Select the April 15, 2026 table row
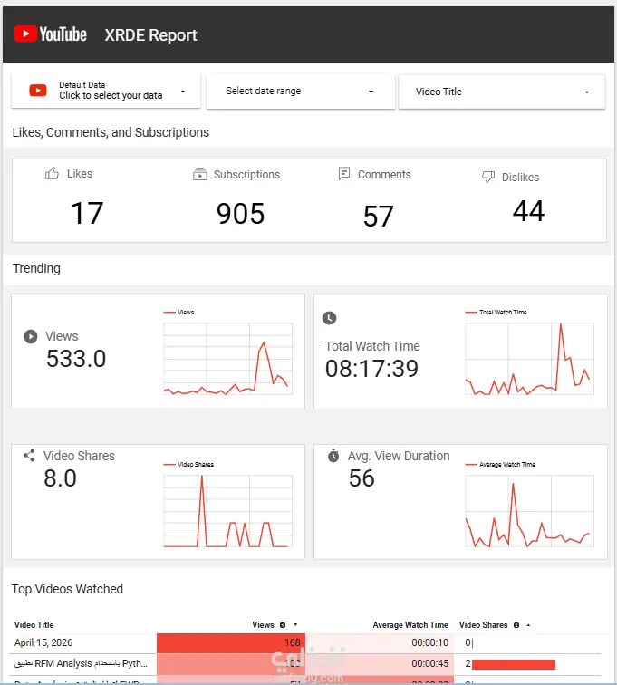The height and width of the screenshot is (685, 617). 304,642
